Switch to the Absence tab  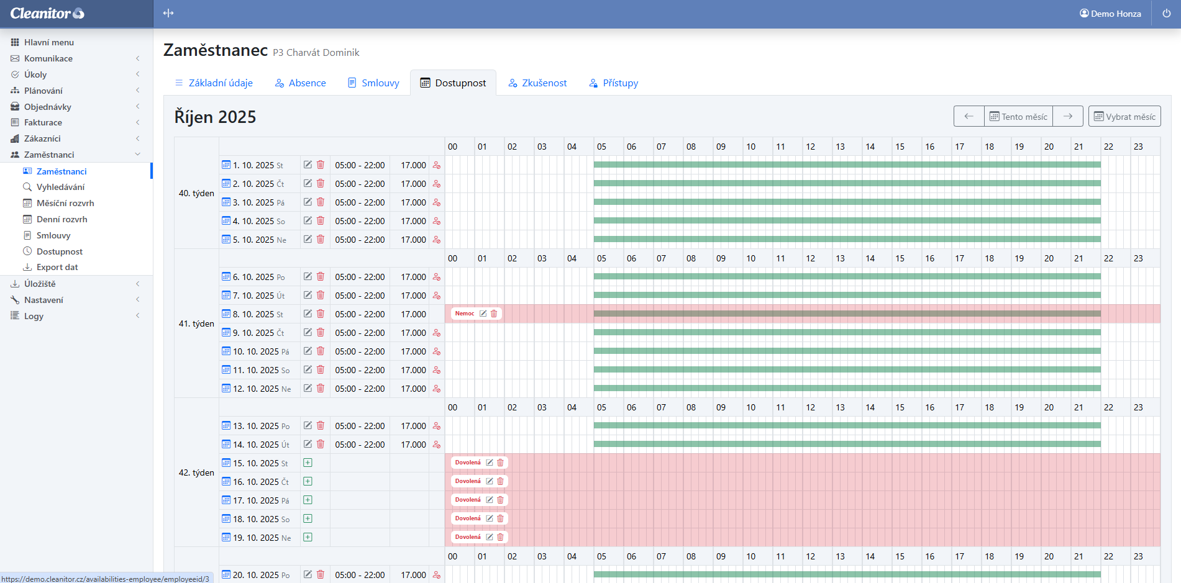point(301,83)
